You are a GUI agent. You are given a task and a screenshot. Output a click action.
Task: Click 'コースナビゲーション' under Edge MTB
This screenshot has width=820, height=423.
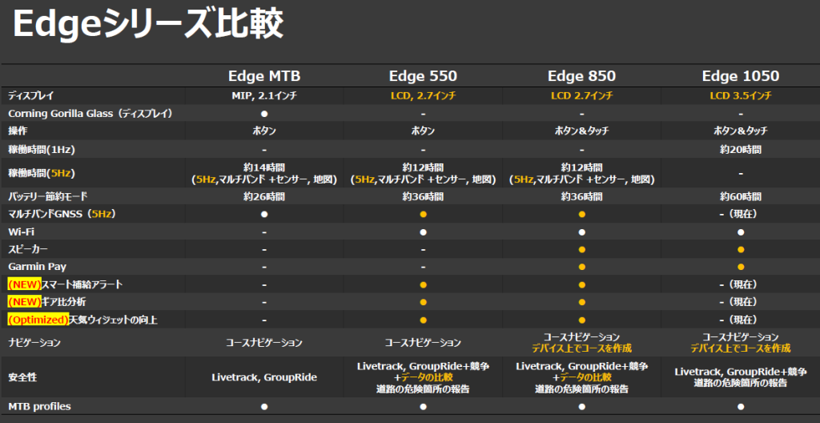coord(264,343)
